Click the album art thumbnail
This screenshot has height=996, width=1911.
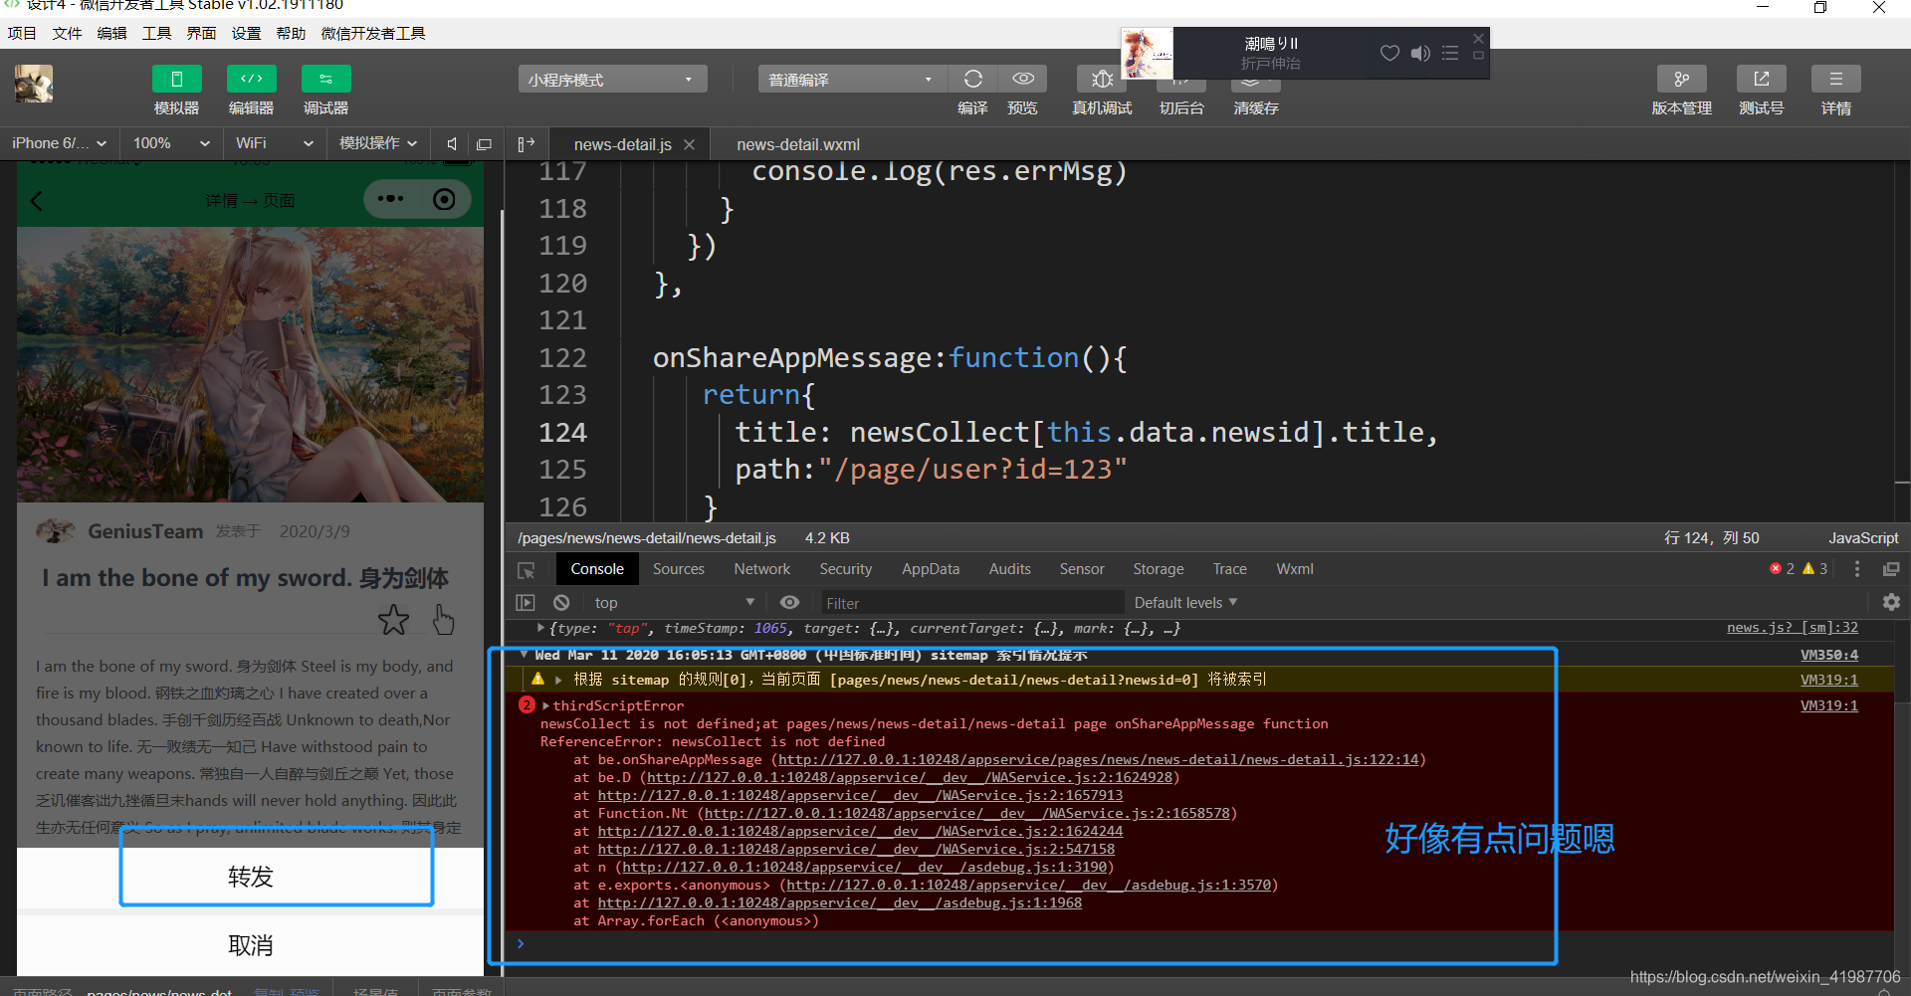coord(1147,53)
